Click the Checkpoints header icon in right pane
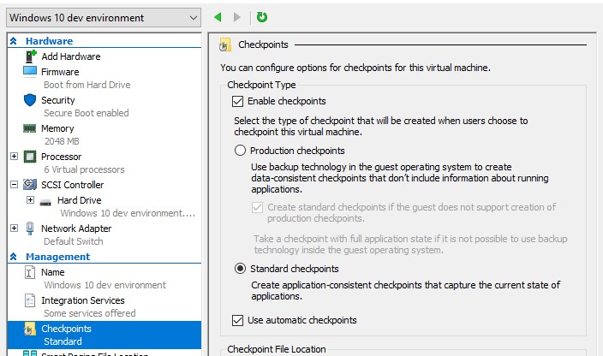Screen dimensions: 603x356 click(225, 45)
